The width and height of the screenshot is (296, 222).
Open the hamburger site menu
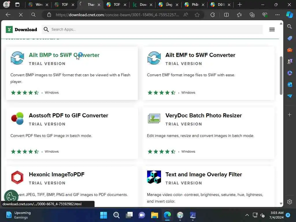[x=272, y=29]
